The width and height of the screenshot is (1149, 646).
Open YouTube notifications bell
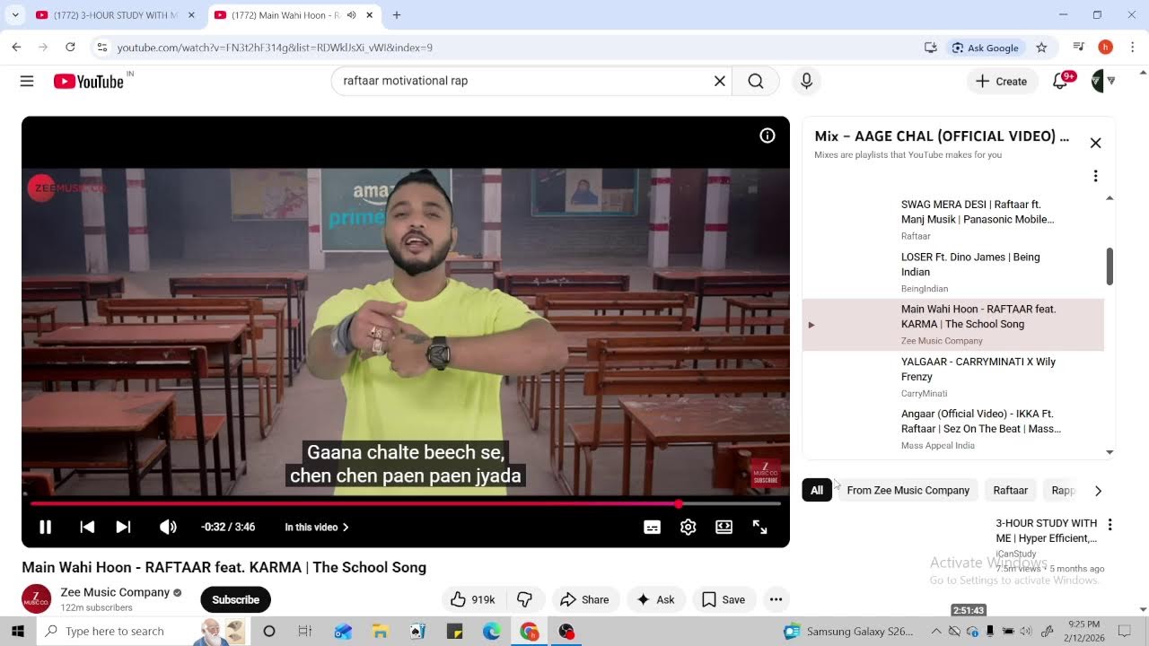(x=1062, y=81)
